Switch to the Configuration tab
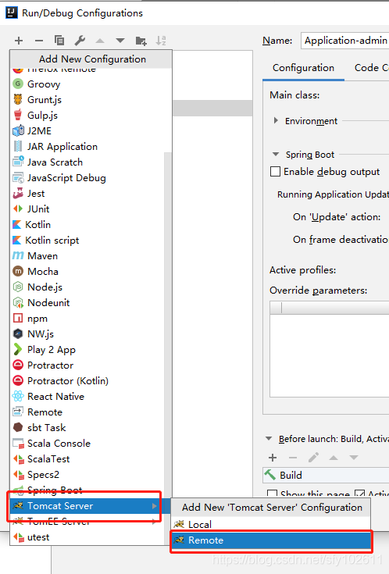 (303, 68)
